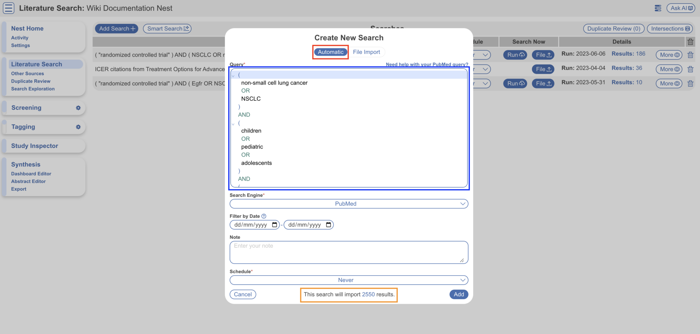Select the Automatic tab

pos(330,52)
